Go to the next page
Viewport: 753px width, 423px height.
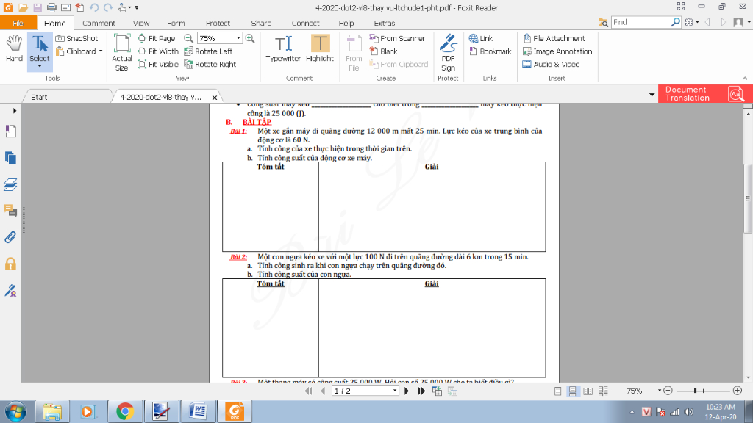point(407,391)
